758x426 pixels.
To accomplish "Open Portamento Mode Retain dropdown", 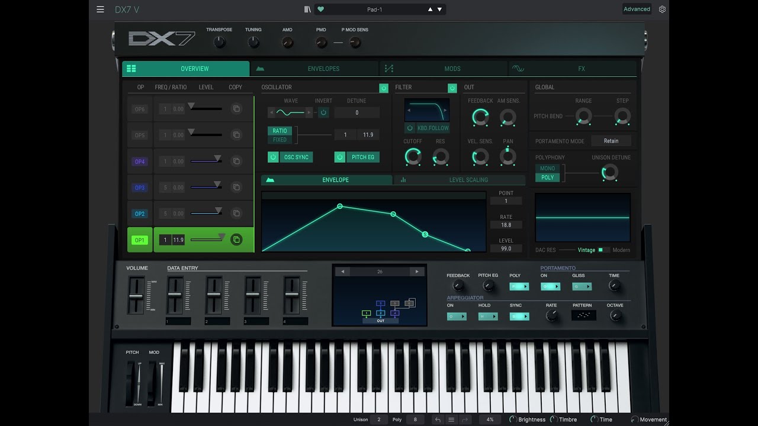I will click(611, 141).
